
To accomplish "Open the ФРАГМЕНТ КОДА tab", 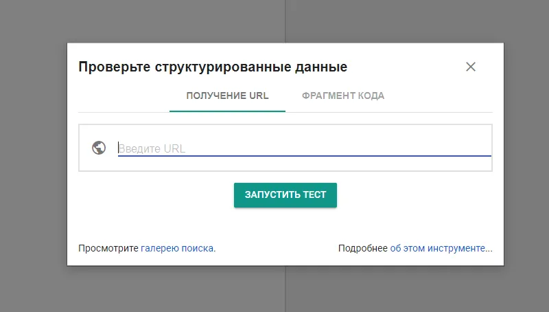I will (x=343, y=96).
